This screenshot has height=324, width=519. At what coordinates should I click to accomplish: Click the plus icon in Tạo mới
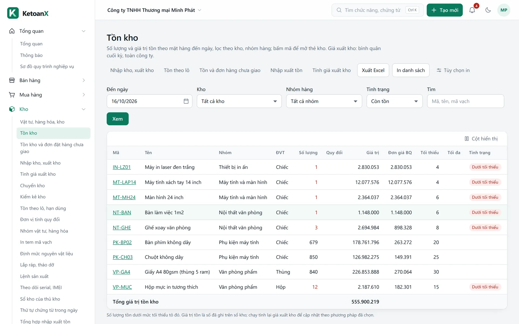tap(434, 10)
